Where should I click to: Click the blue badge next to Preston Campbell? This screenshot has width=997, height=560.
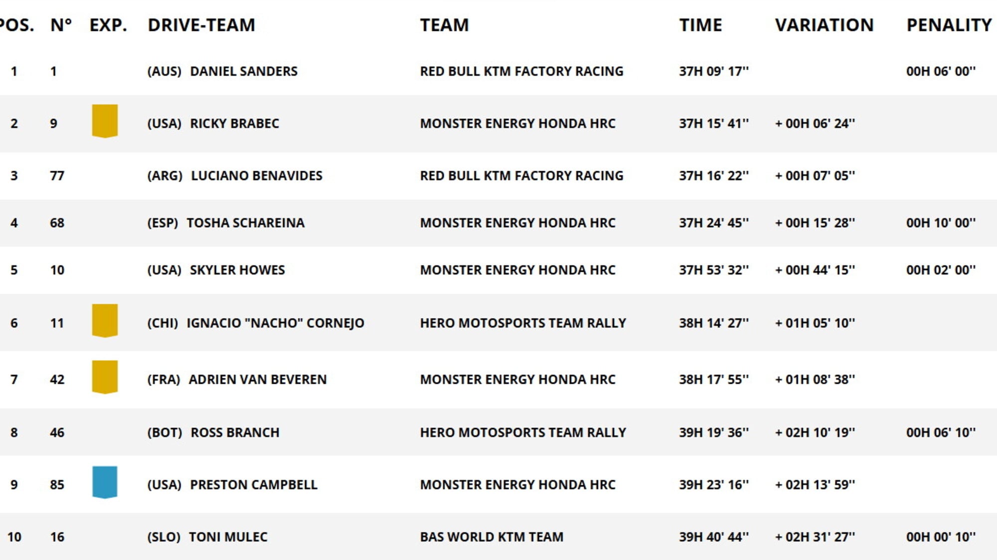105,482
